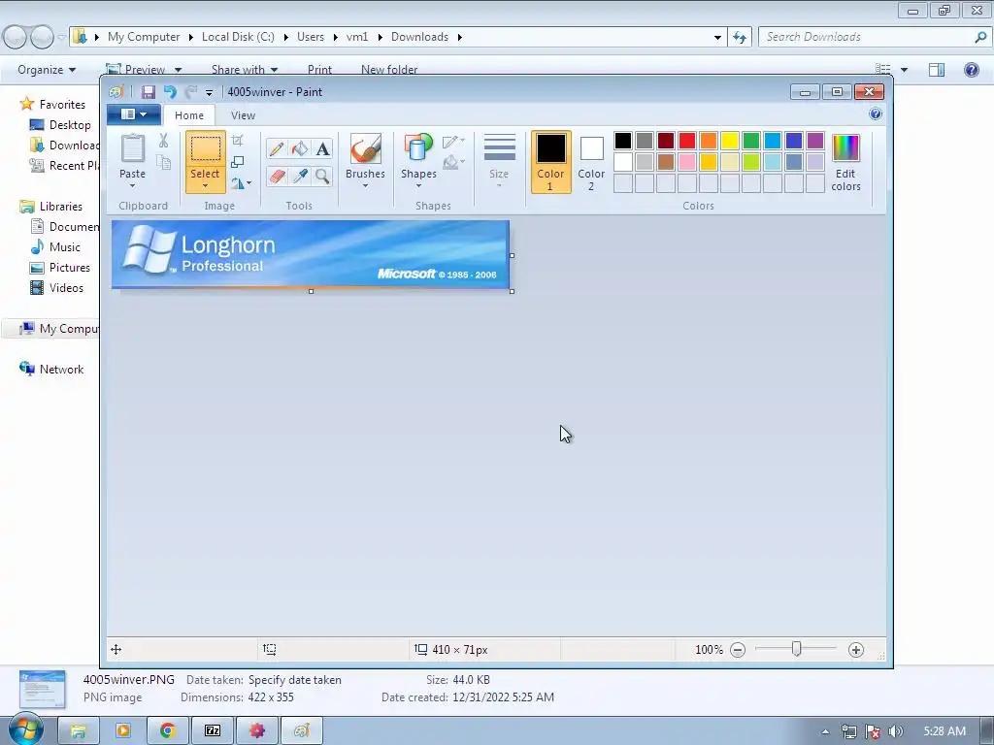Click the volume speaker tray icon
994x745 pixels.
[x=895, y=731]
